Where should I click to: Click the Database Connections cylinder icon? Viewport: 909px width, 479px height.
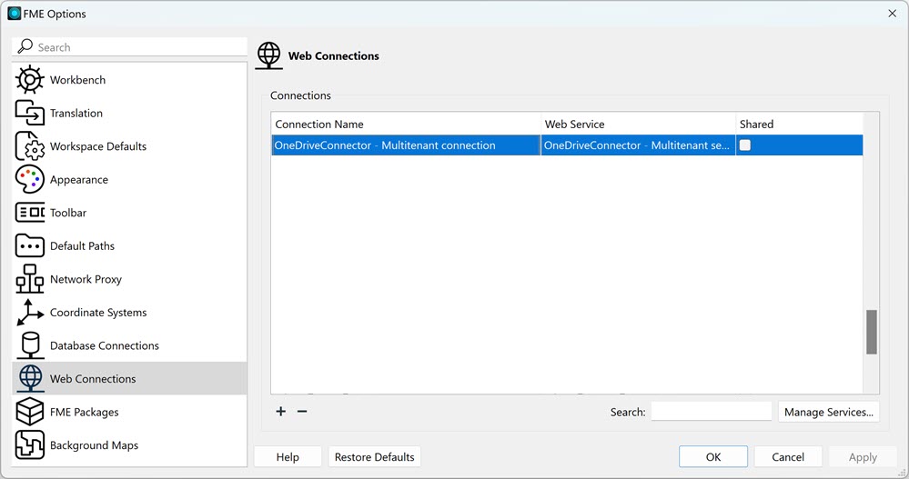click(29, 345)
